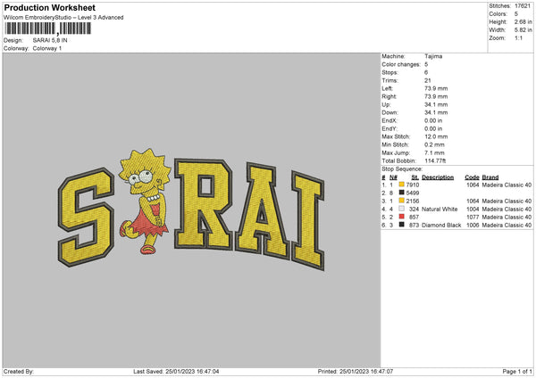Click the 'Production Worksheet' title
The image size is (536, 378).
49,7
